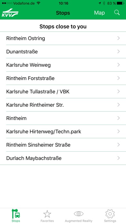Tap the Wi-Fi icon in status bar
The image size is (126, 223).
38,3
